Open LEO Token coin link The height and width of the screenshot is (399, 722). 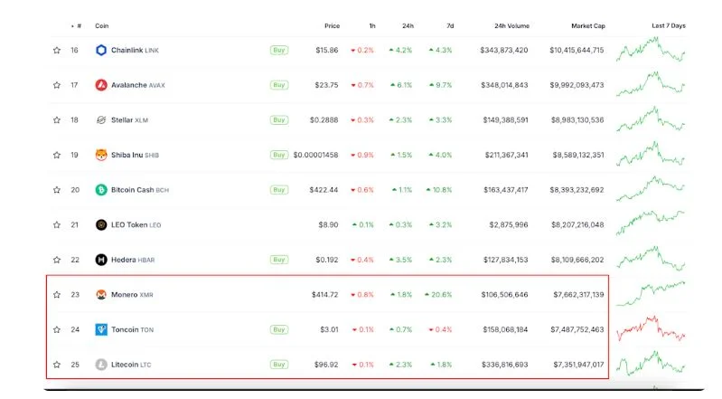pos(136,225)
